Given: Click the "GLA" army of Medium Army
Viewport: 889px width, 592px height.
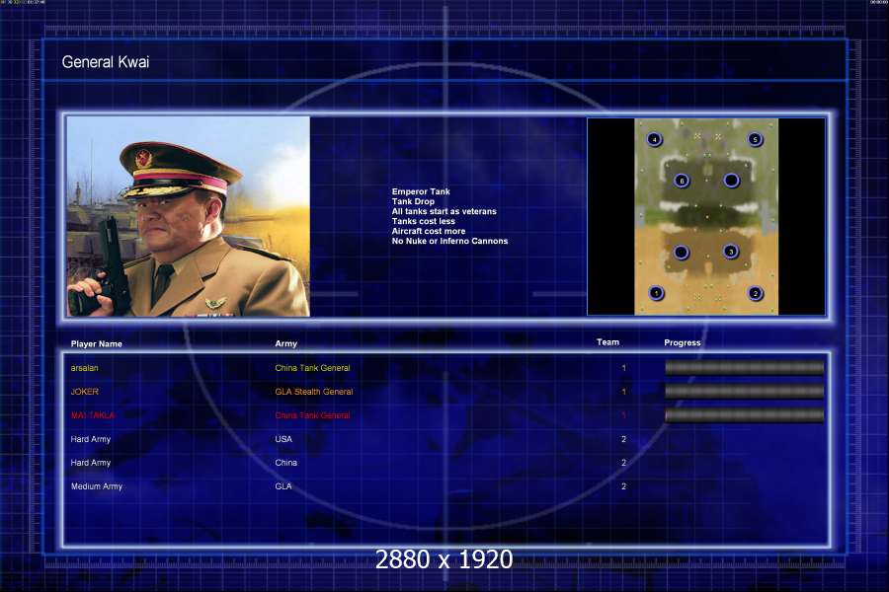Looking at the screenshot, I should coord(283,486).
